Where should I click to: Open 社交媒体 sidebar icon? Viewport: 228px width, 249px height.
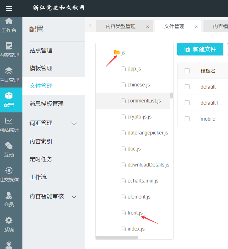pos(9,170)
